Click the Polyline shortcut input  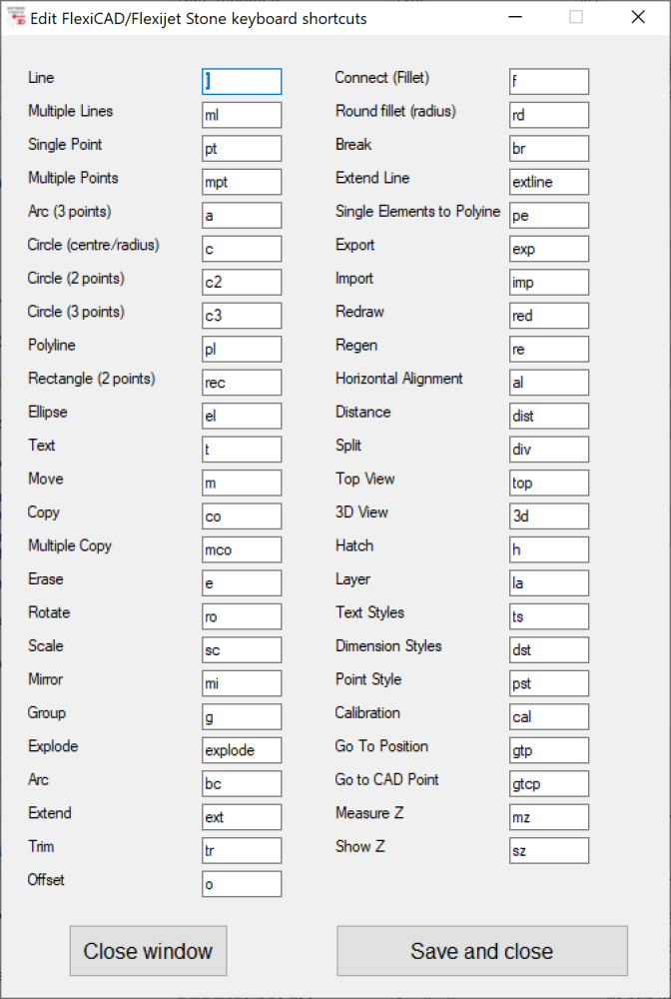click(x=241, y=349)
